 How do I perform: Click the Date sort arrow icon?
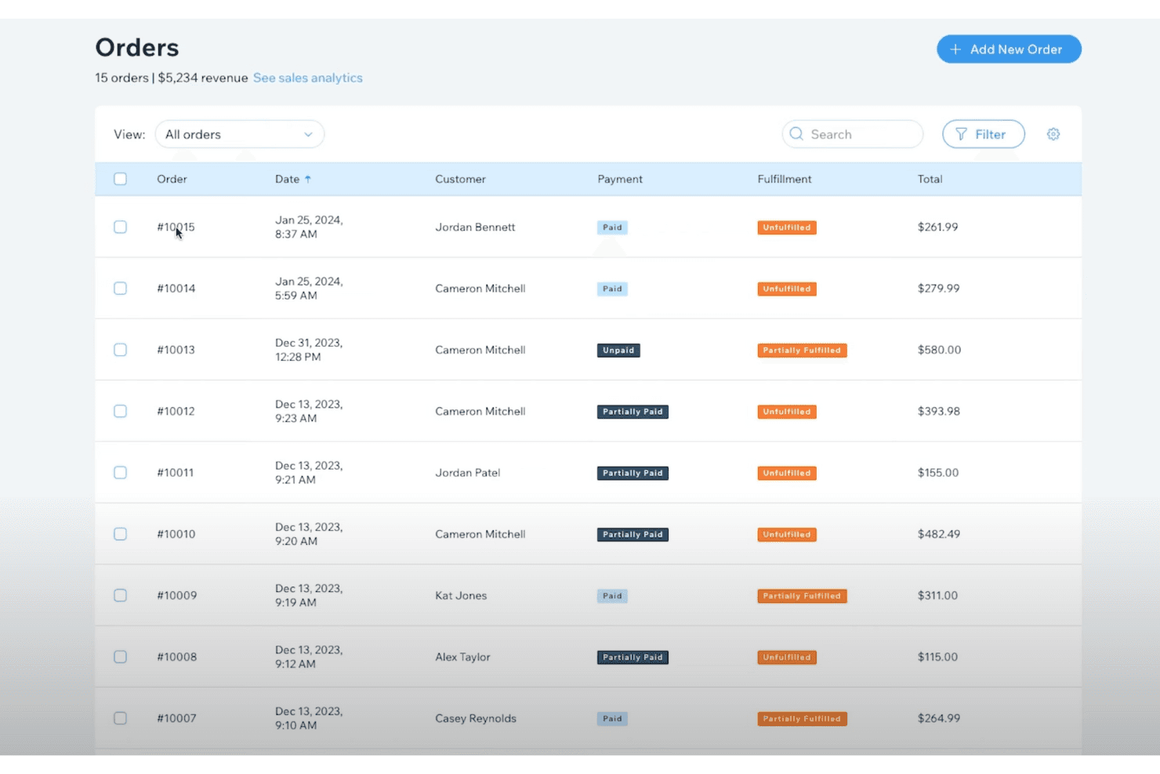(x=308, y=179)
